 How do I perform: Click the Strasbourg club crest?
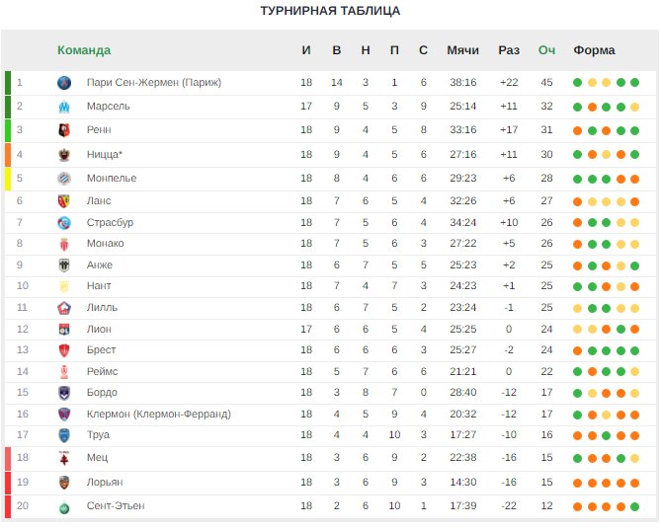pyautogui.click(x=64, y=223)
